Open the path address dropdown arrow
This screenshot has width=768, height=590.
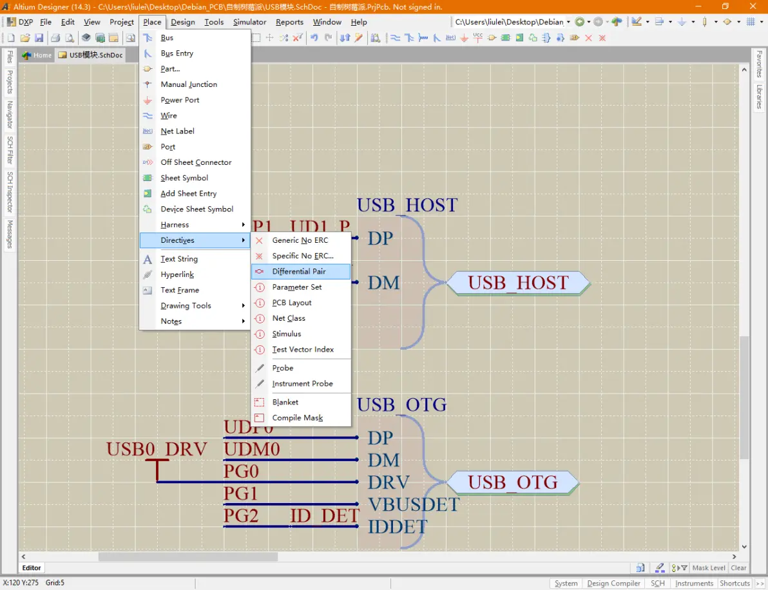pos(568,21)
